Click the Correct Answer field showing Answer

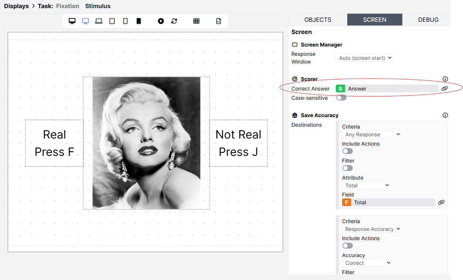coord(387,89)
